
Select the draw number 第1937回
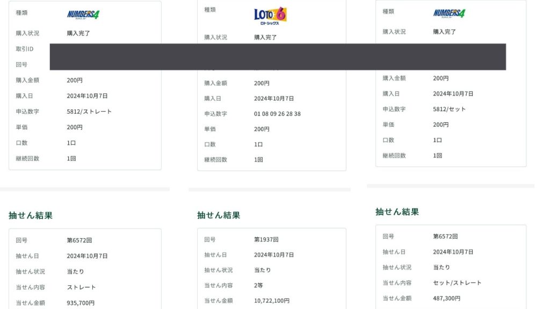266,239
